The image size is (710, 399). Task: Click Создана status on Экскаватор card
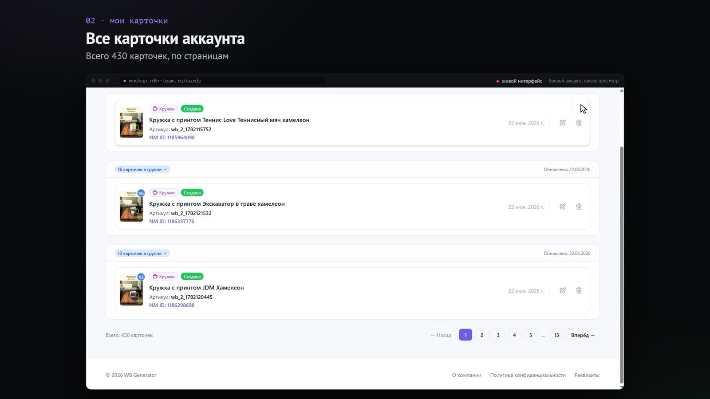[192, 192]
